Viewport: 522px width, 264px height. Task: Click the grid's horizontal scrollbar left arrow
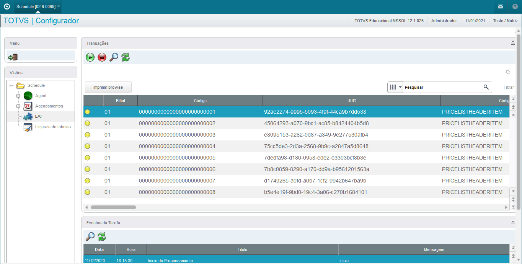(86, 207)
